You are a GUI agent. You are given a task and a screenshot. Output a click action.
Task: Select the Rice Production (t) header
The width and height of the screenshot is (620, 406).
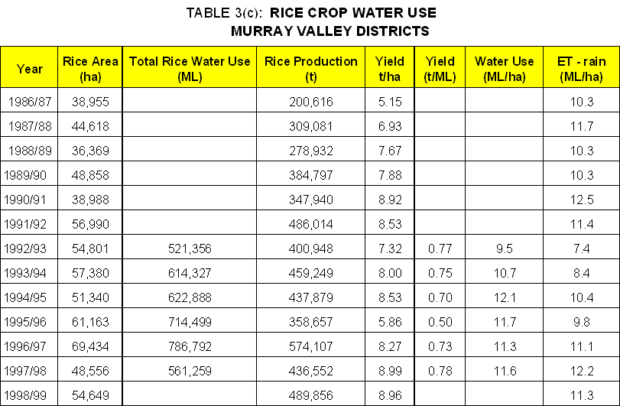(310, 69)
